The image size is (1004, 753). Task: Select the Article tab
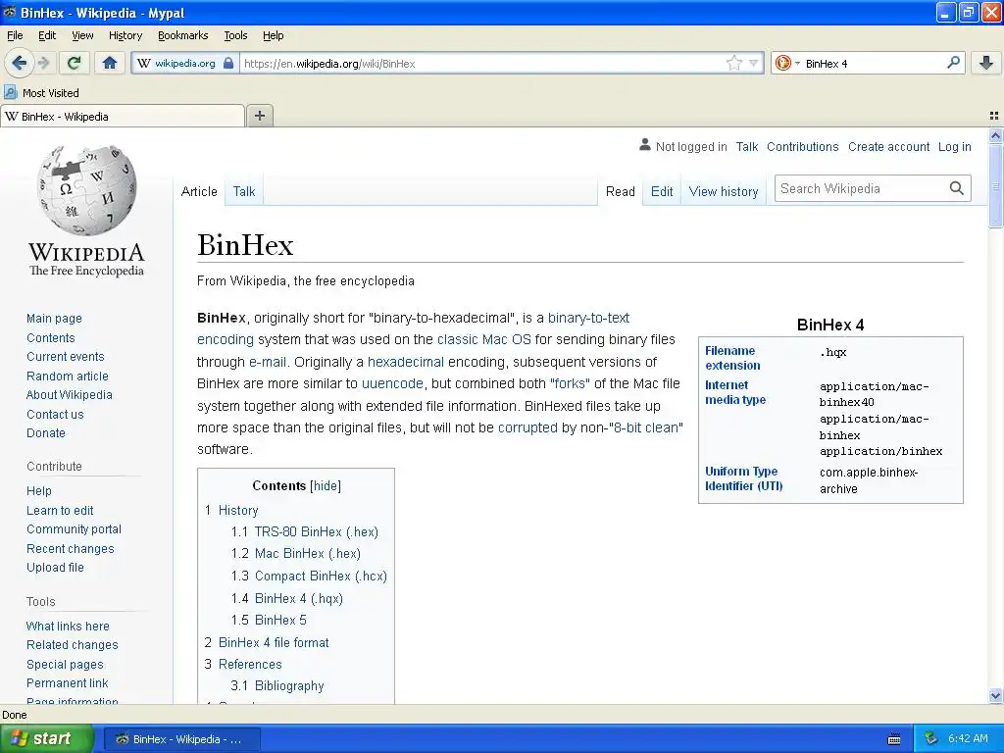tap(199, 191)
